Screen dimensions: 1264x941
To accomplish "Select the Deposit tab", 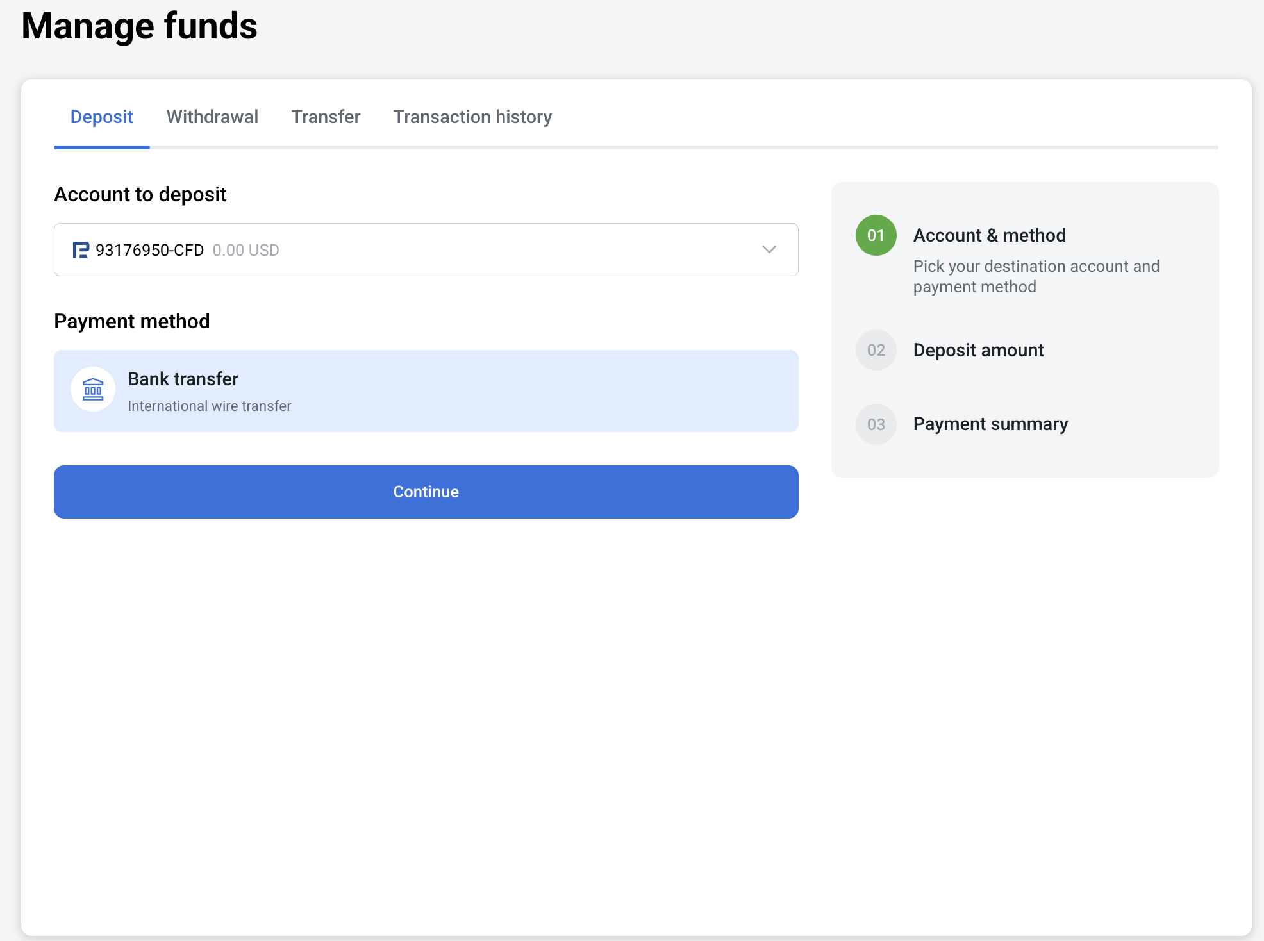I will 101,117.
